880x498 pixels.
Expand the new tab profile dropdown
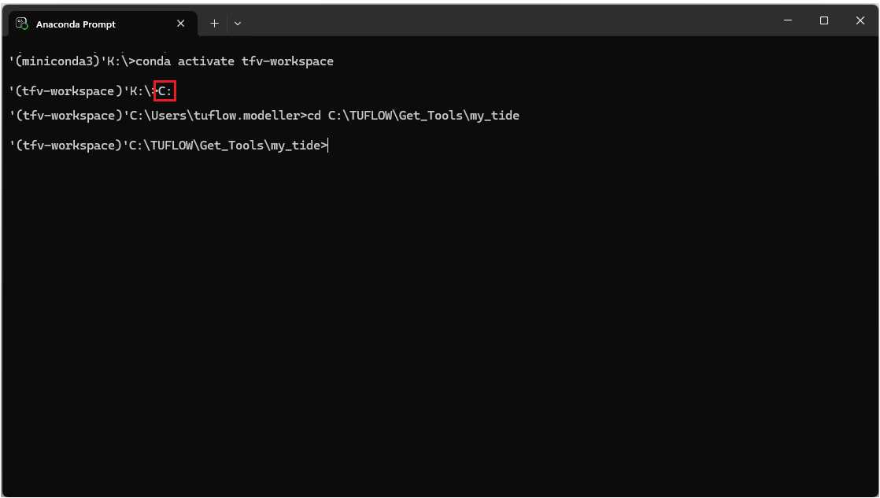tap(238, 24)
